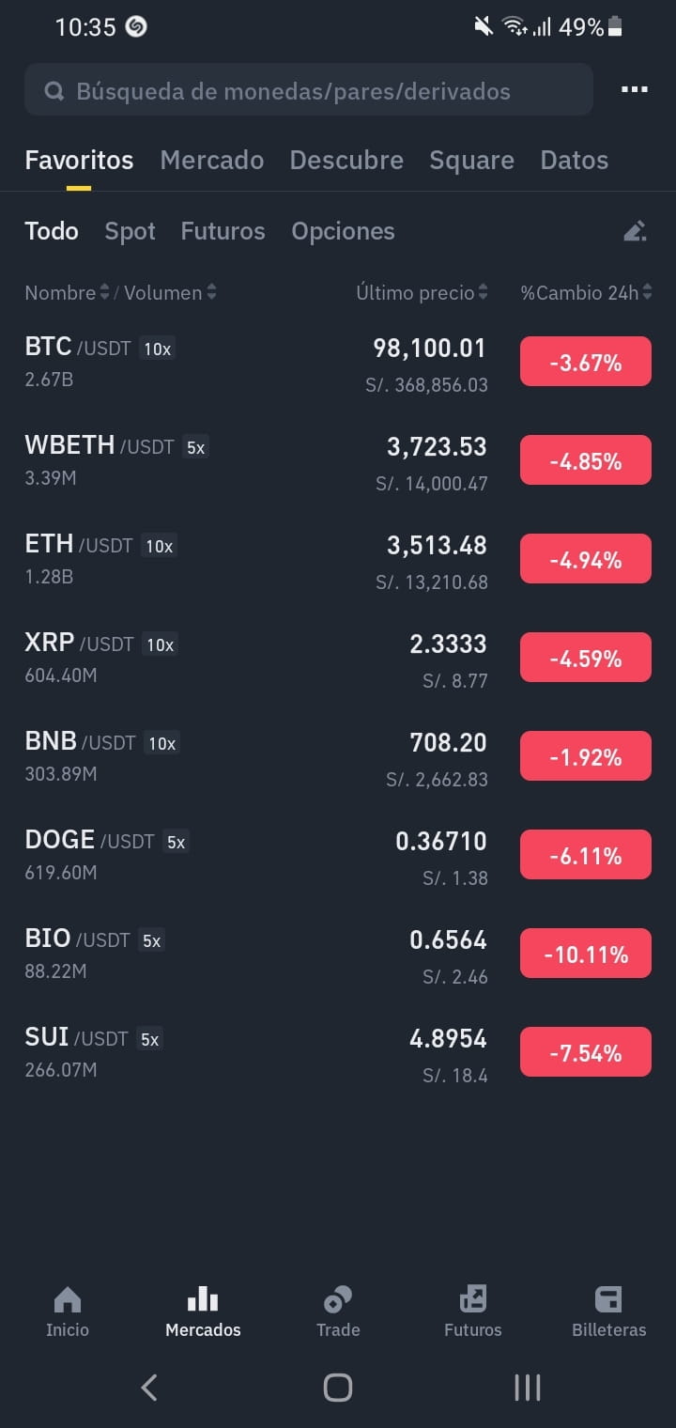
Task: Focus the coin search field
Action: click(309, 90)
